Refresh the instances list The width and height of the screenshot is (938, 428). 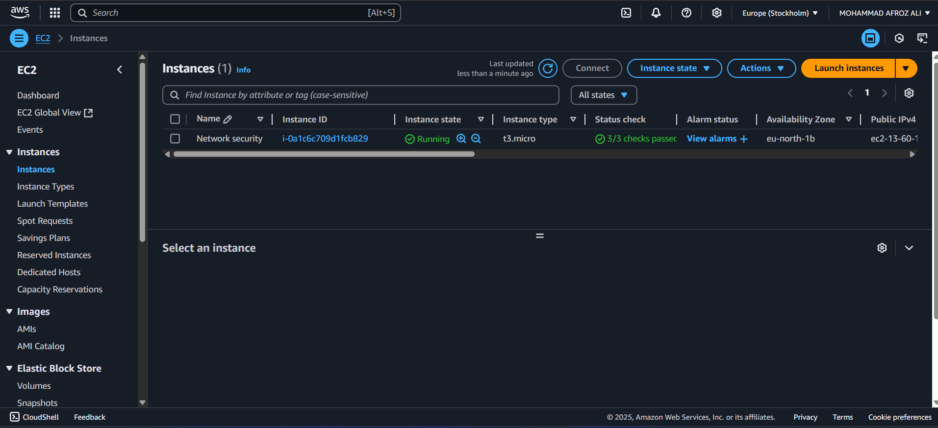click(x=548, y=69)
